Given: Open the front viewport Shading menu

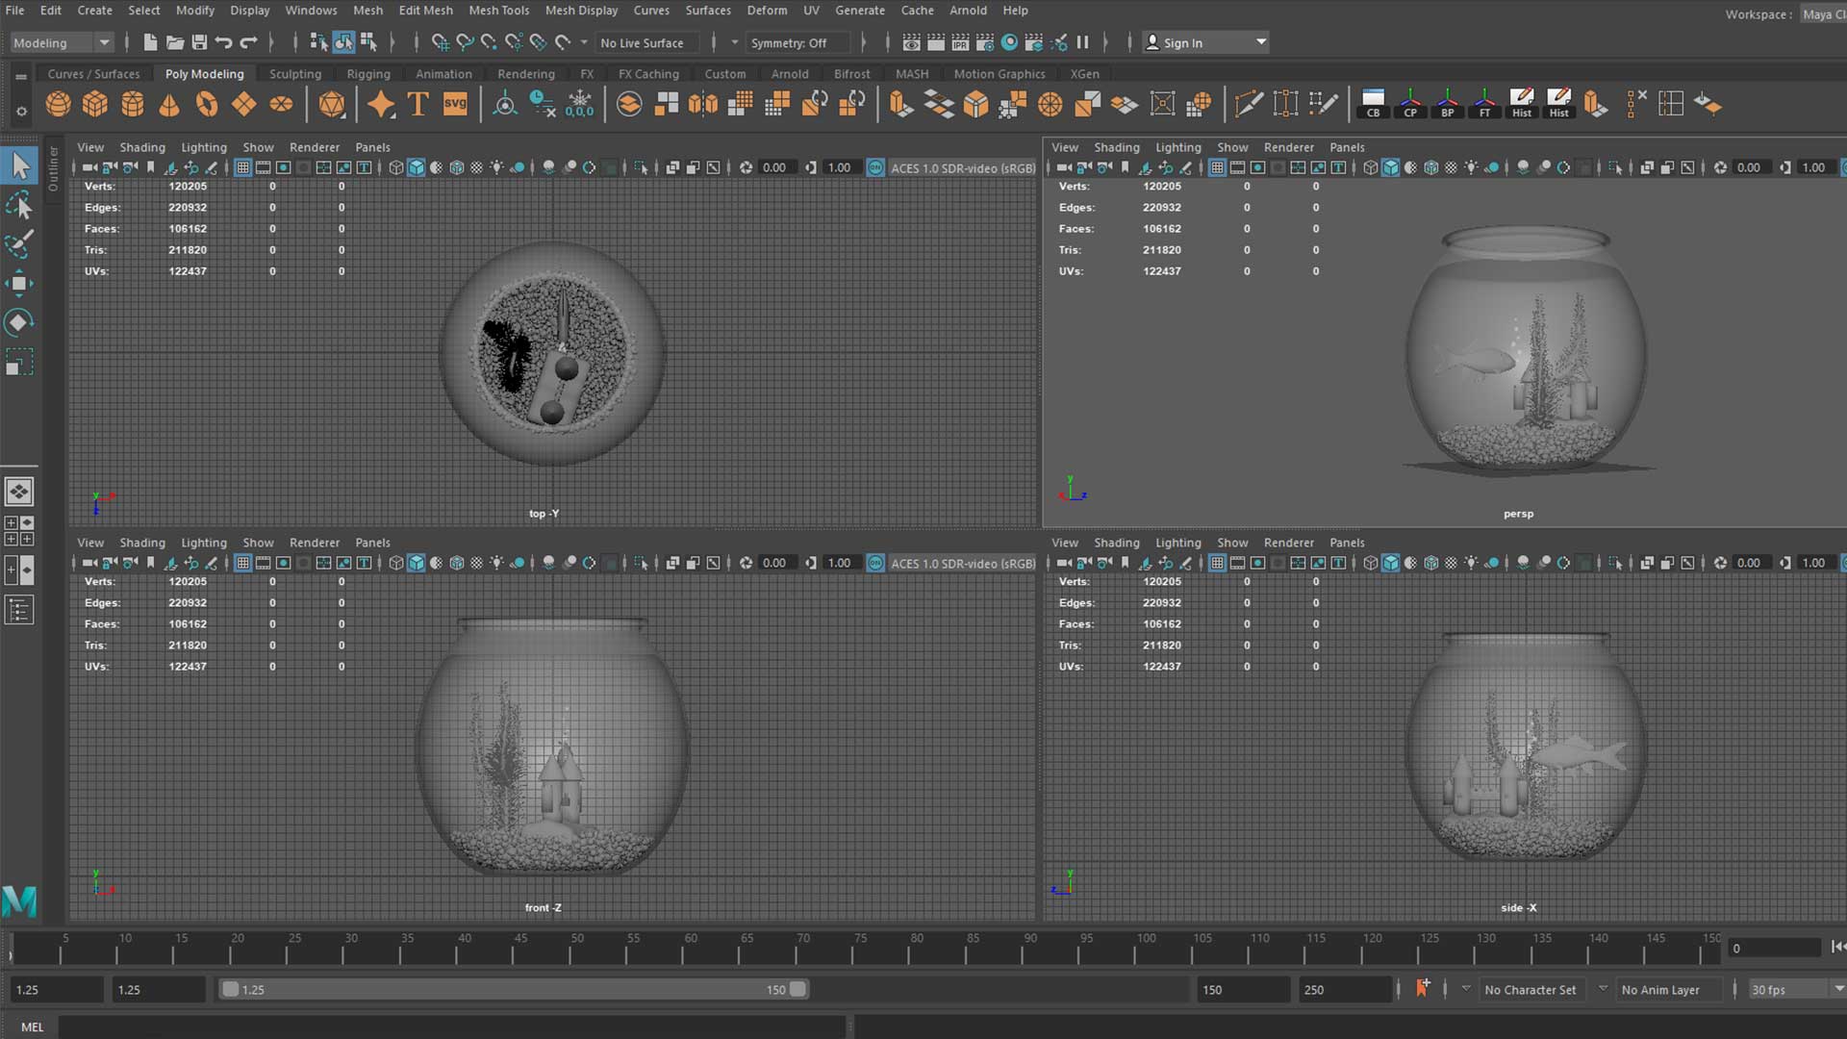Looking at the screenshot, I should point(141,543).
